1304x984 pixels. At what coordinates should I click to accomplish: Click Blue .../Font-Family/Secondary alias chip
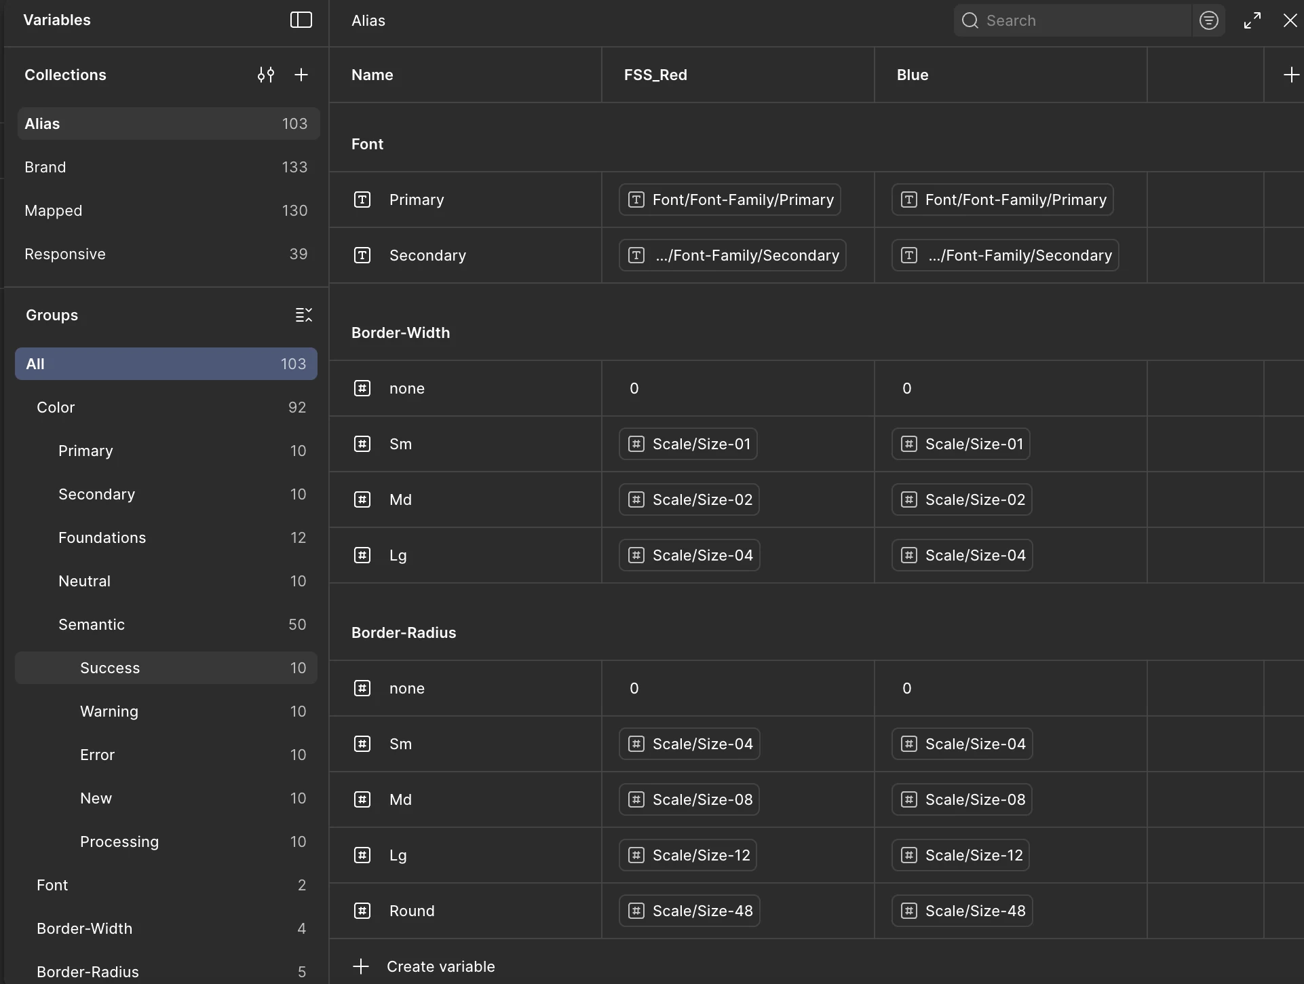pyautogui.click(x=1005, y=255)
